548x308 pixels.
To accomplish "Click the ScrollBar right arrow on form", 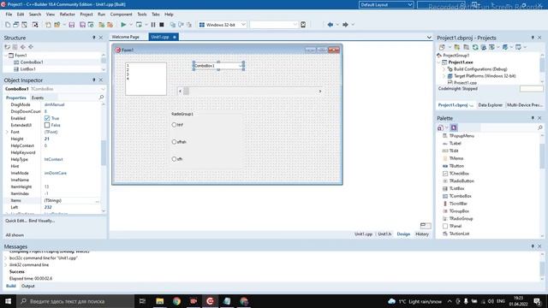I will pos(319,92).
